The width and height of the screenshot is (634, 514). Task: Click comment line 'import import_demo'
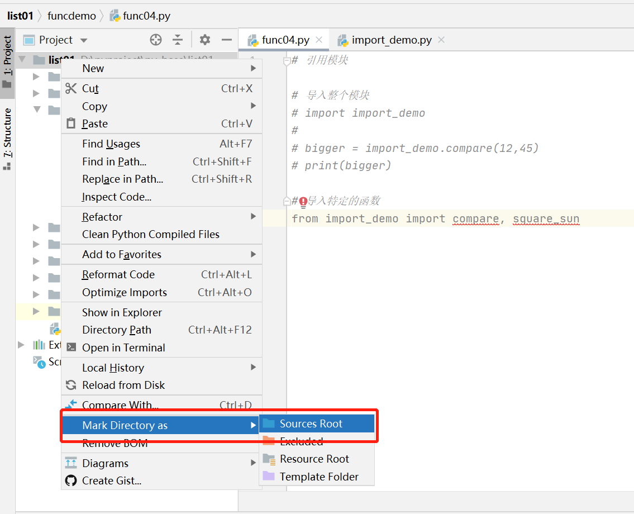point(358,113)
